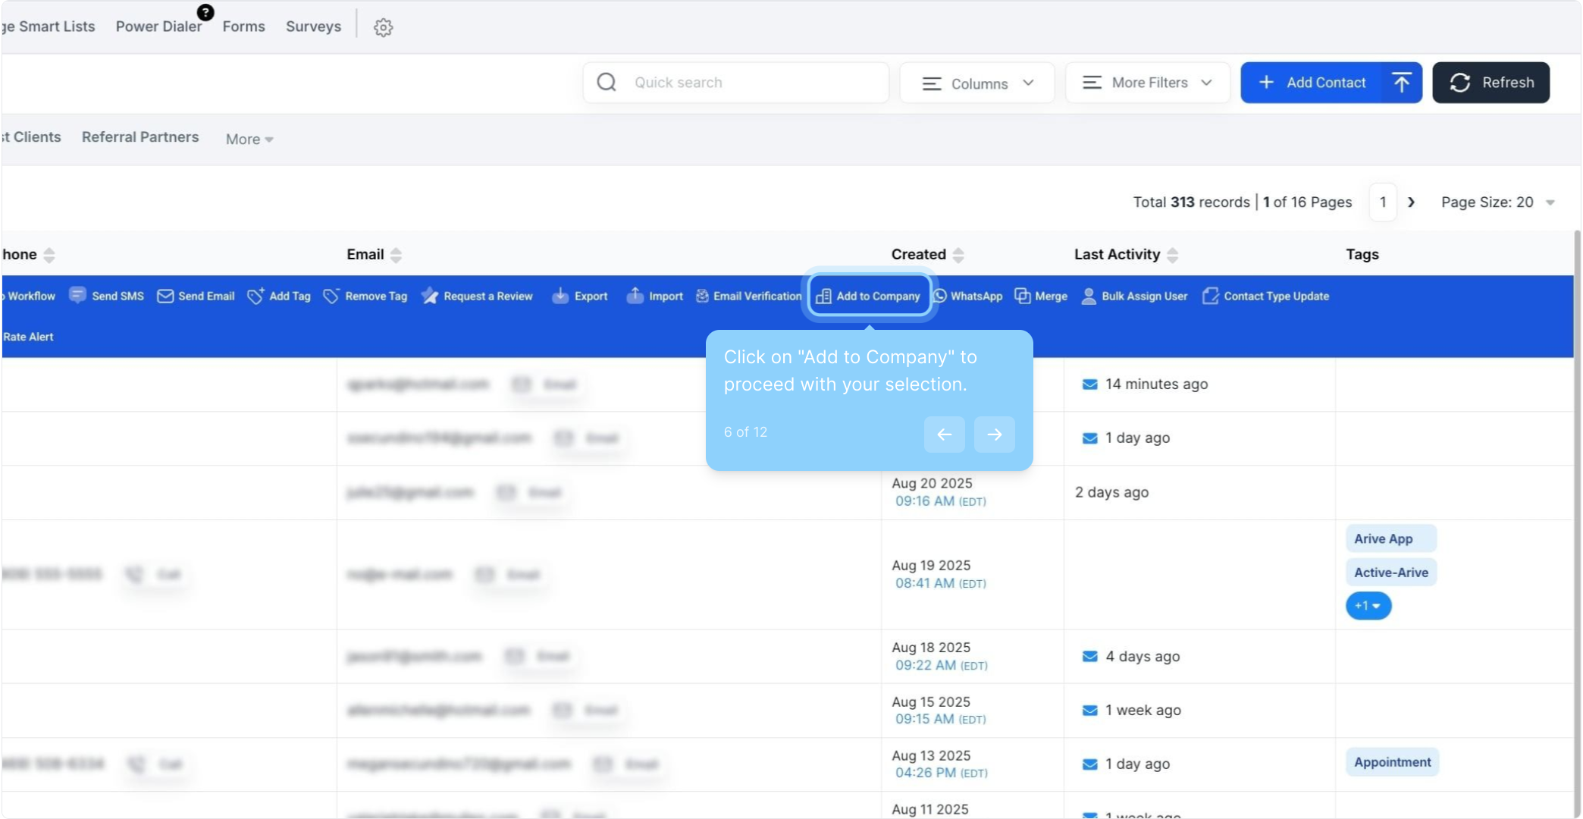Click the WhatsApp bulk action icon
Viewport: 1583px width, 819px height.
click(x=940, y=296)
